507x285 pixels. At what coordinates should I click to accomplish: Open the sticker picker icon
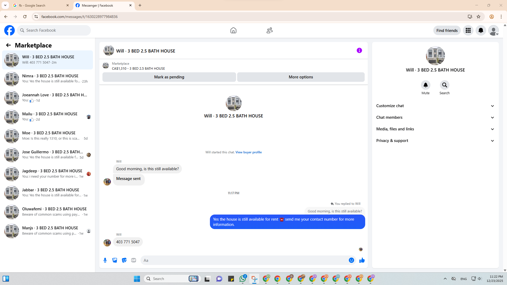click(x=124, y=260)
